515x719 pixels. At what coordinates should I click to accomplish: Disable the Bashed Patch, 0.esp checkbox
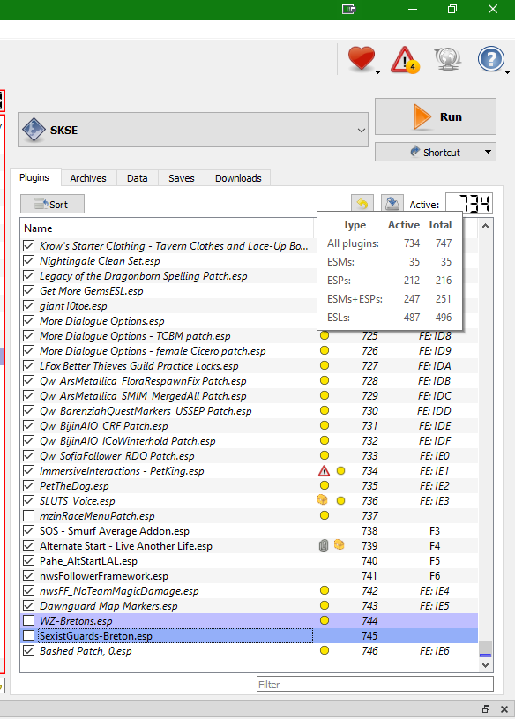[29, 651]
